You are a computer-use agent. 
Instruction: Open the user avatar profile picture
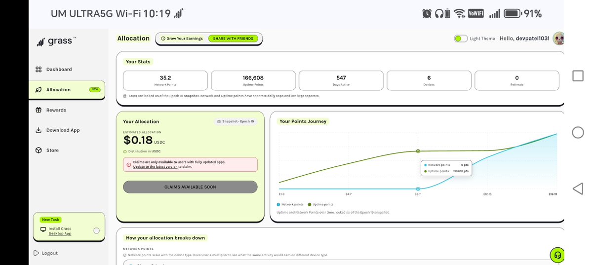(559, 38)
